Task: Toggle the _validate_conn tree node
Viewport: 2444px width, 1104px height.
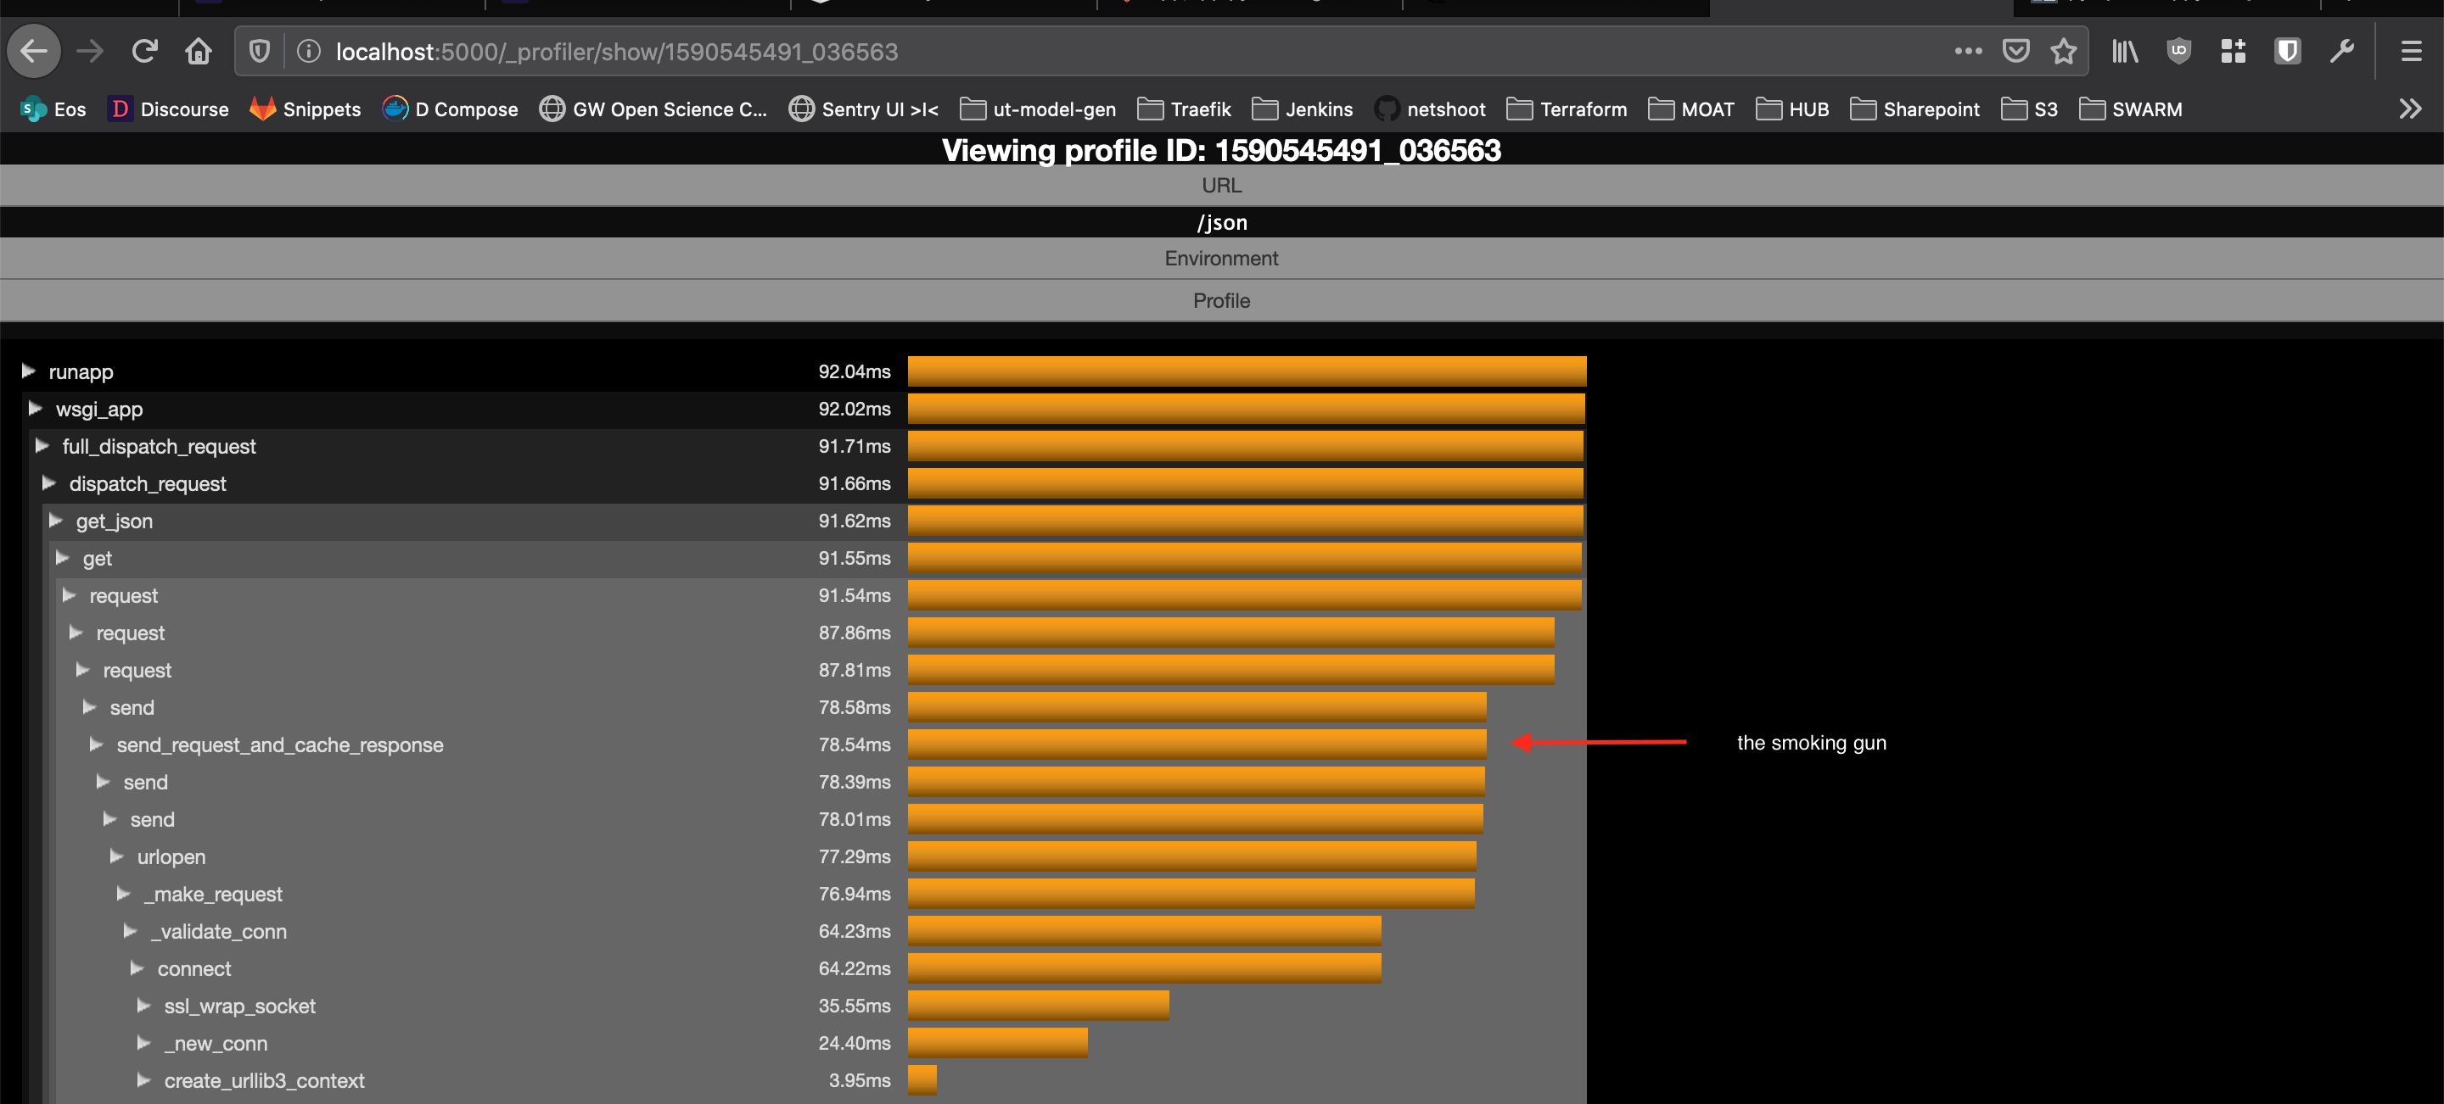Action: point(130,930)
